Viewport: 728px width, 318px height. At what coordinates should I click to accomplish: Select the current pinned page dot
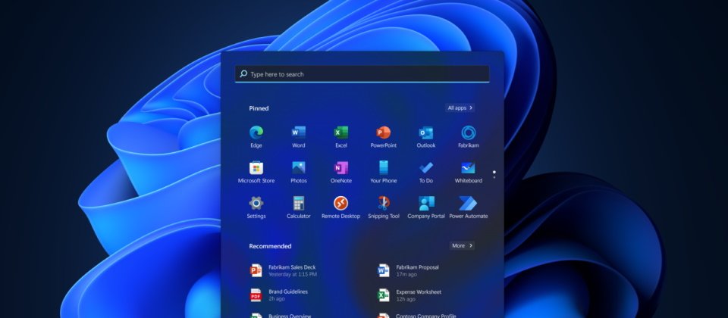click(x=494, y=172)
